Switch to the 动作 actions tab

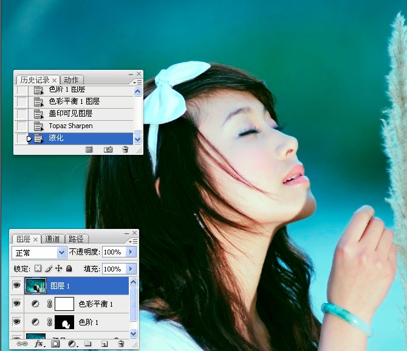tap(72, 80)
